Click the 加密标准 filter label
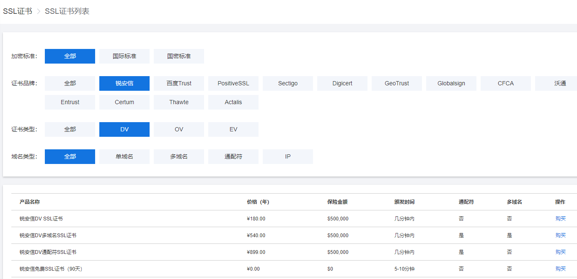Viewport: 577px width, 279px height. [x=24, y=56]
